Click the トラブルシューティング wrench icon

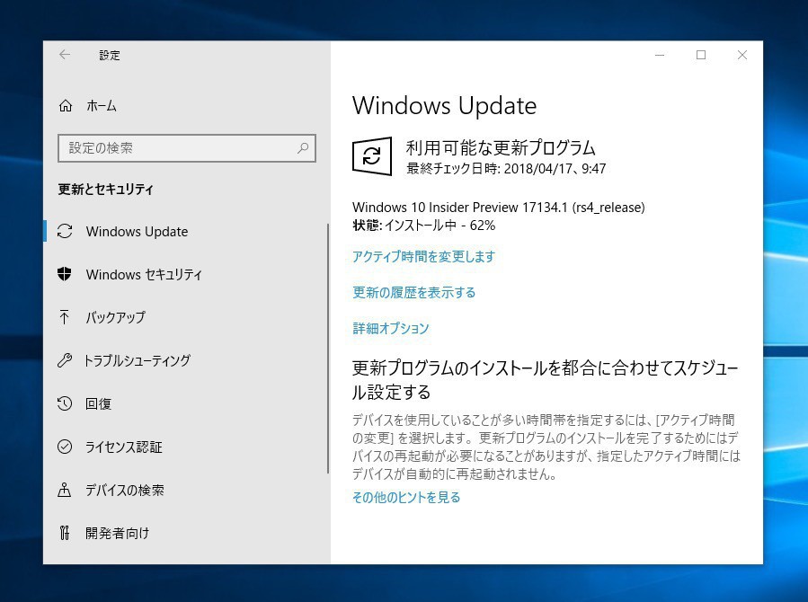click(x=64, y=360)
